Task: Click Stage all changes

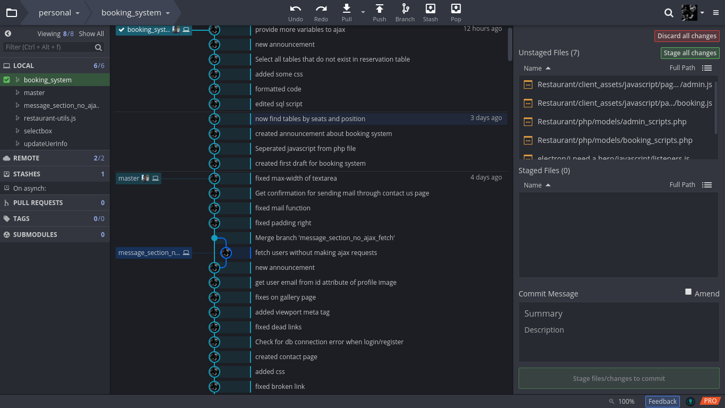Action: pos(689,53)
